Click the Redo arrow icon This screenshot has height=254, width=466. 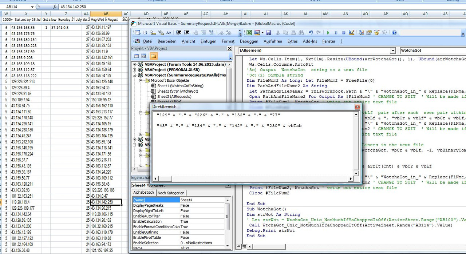click(x=318, y=33)
